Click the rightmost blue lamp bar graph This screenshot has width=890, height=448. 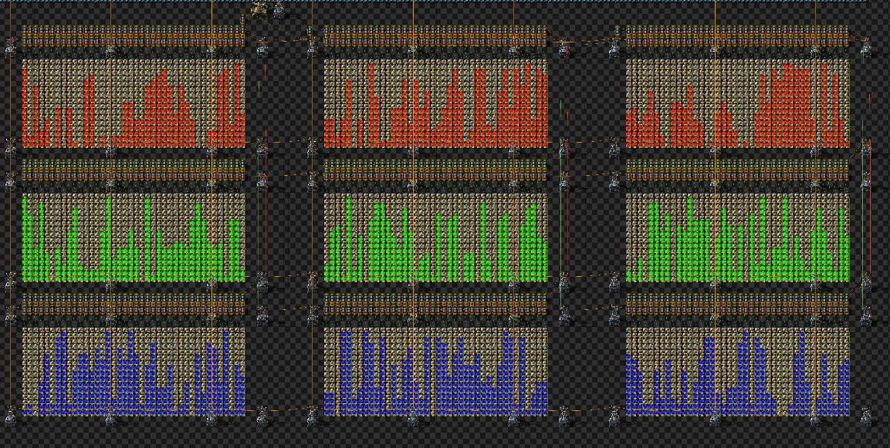coord(737,372)
